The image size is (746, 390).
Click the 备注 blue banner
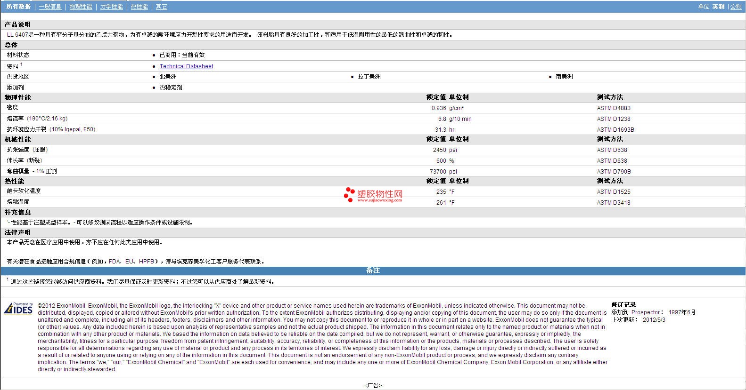pyautogui.click(x=373, y=271)
